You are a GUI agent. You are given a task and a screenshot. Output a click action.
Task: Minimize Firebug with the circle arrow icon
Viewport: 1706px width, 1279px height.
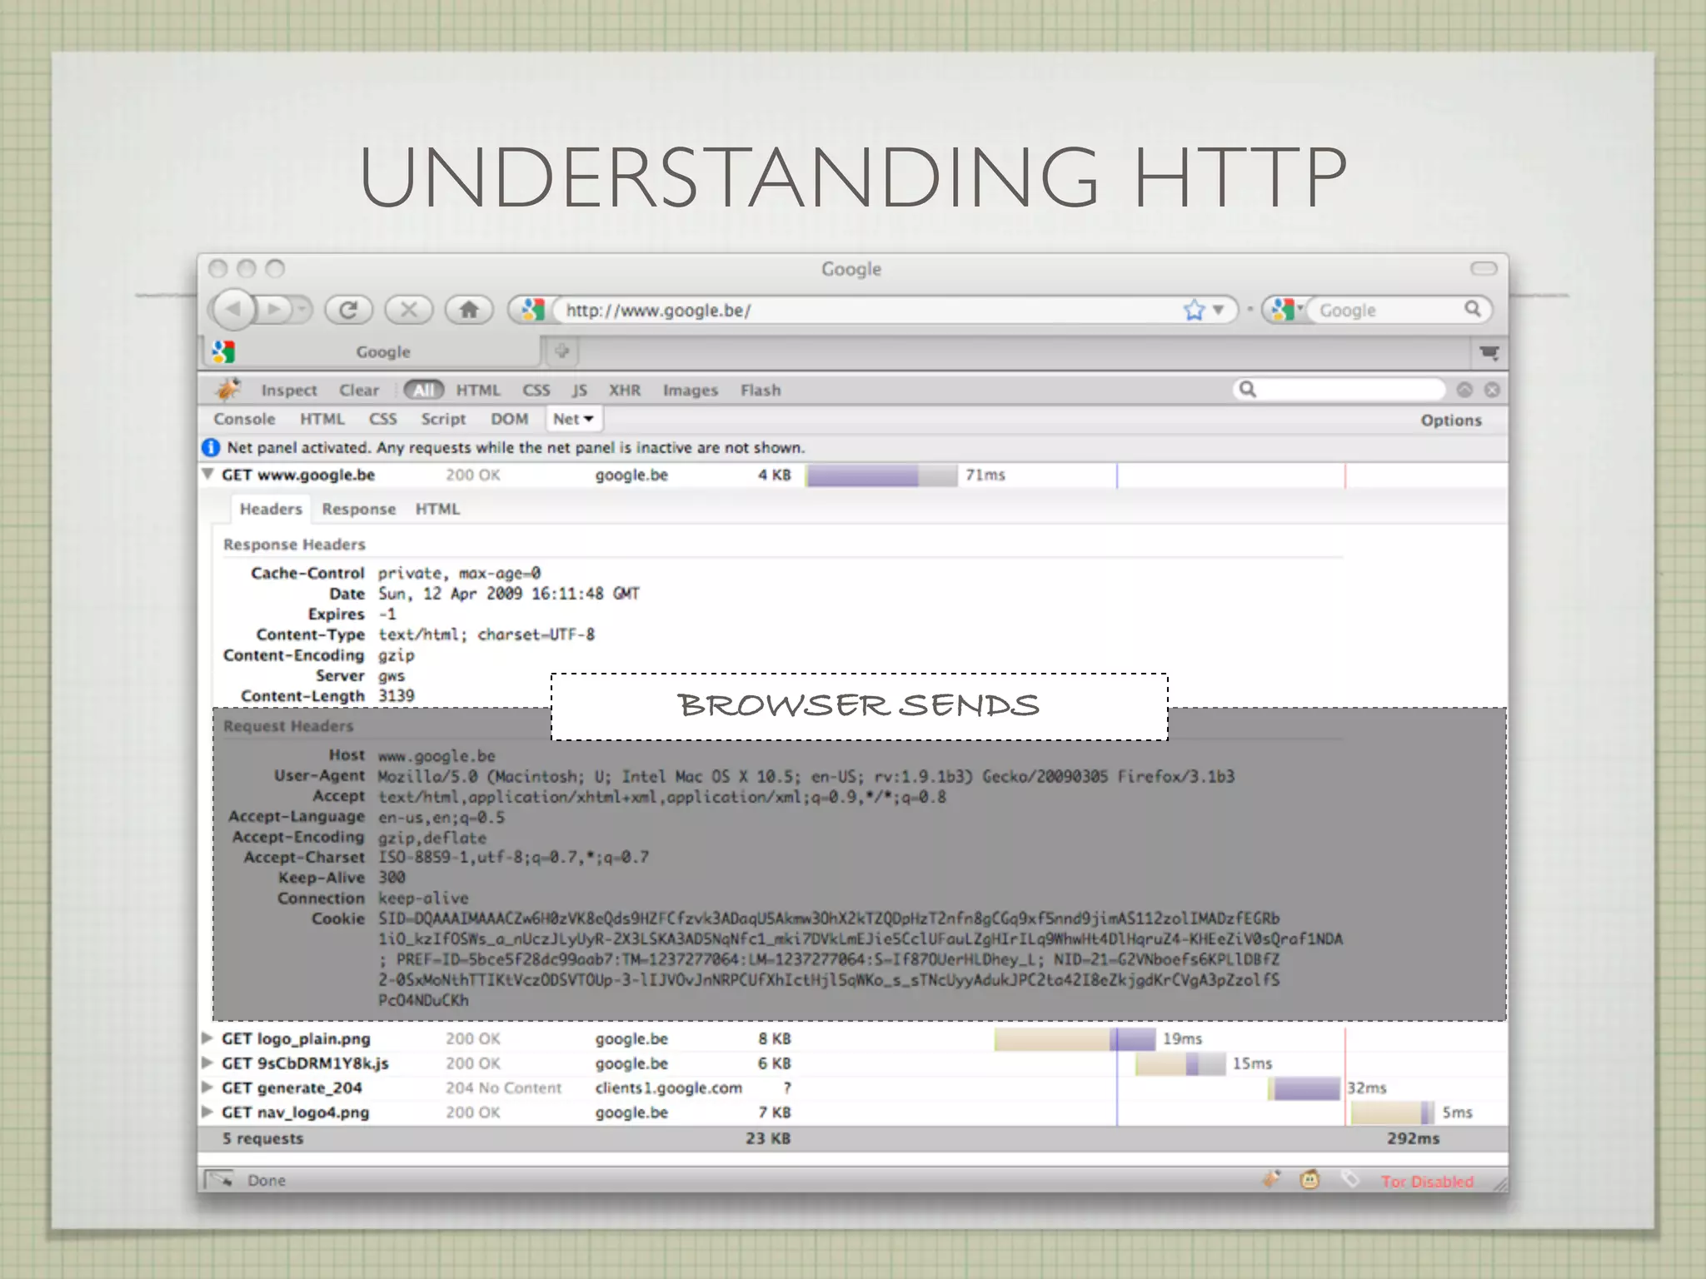click(x=1464, y=390)
